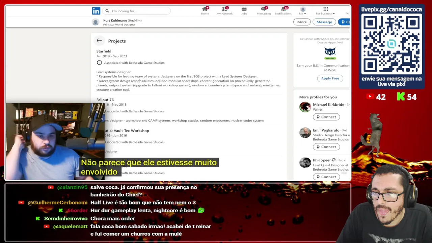Viewport: 432px width, 243px height.
Task: Click Emil Pagliarulo's profile photo
Action: click(x=305, y=133)
